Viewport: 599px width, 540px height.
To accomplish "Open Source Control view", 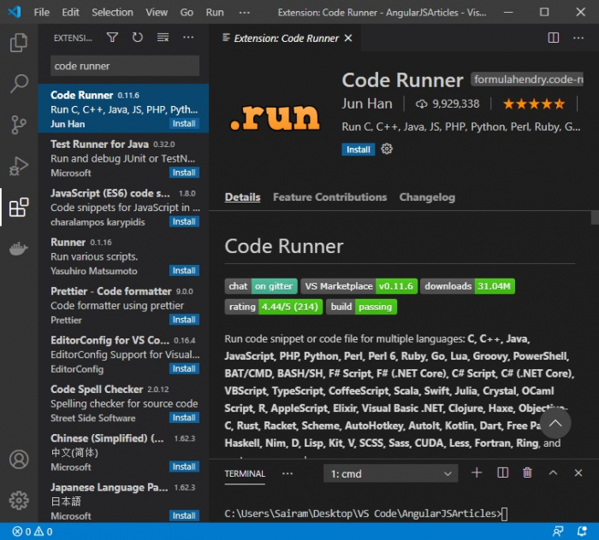I will pos(19,125).
